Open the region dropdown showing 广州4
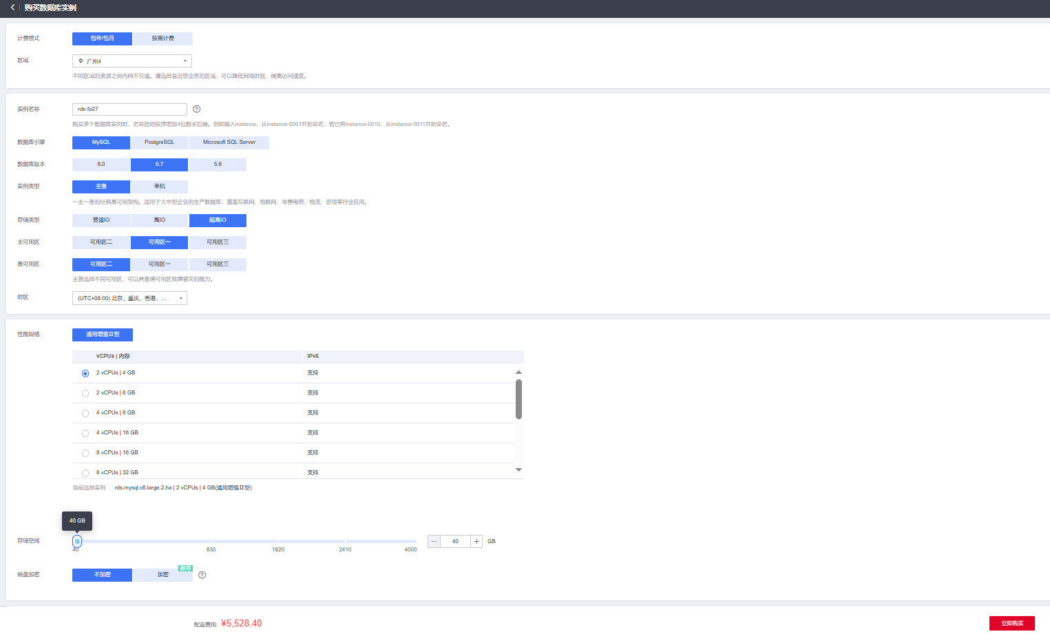Viewport: 1050px width, 634px height. coord(132,61)
